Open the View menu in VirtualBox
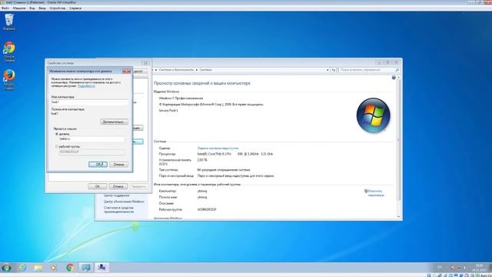Viewport: 492px width, 277px height. 32,8
